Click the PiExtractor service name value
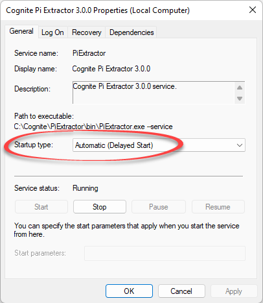 point(89,53)
